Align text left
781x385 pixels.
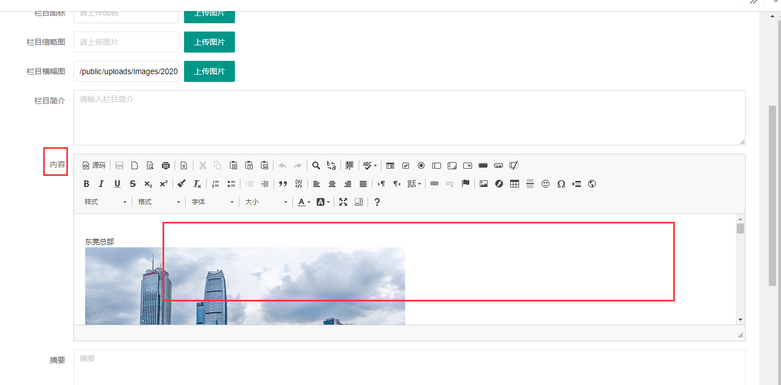pyautogui.click(x=317, y=184)
